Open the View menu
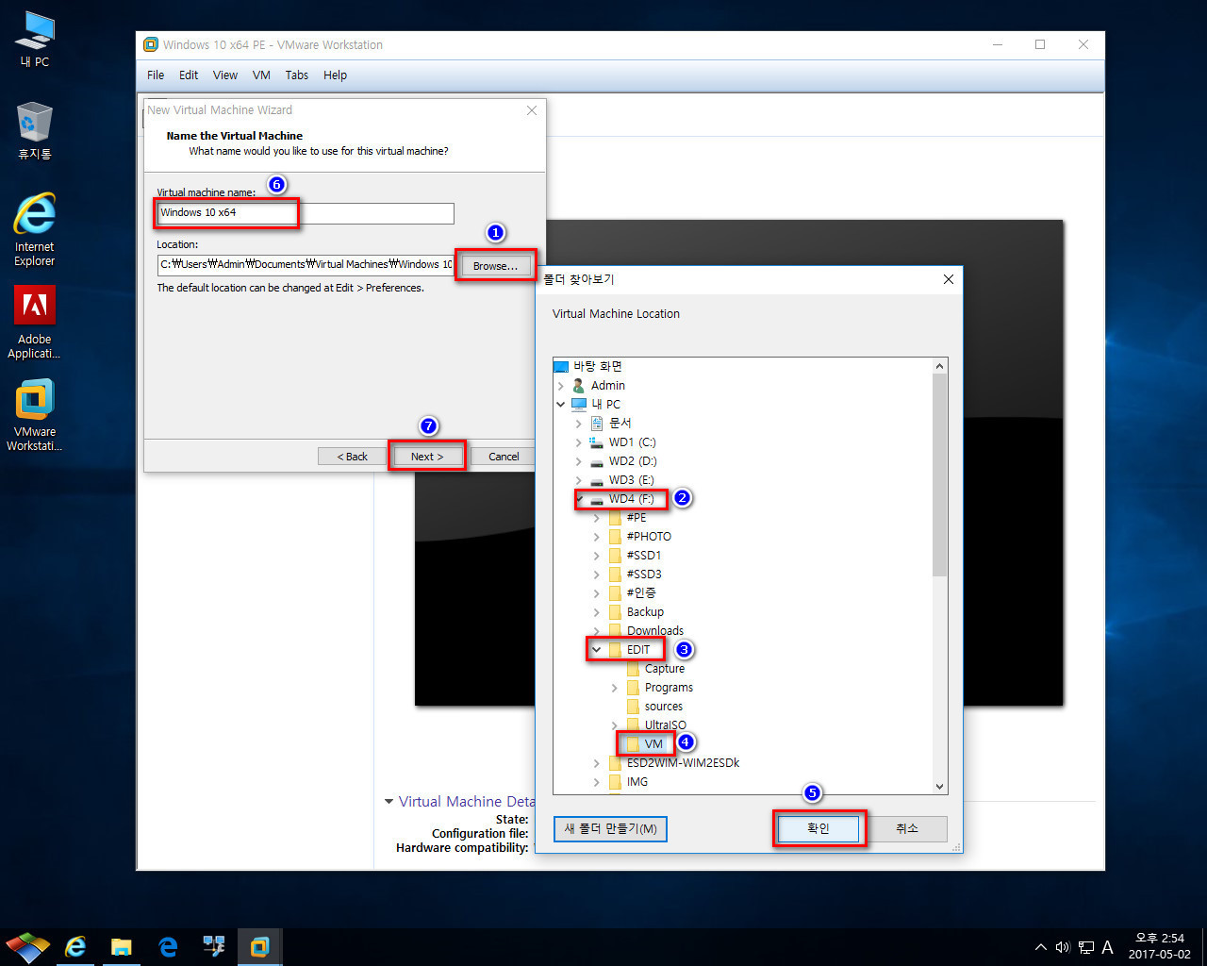 pyautogui.click(x=225, y=75)
